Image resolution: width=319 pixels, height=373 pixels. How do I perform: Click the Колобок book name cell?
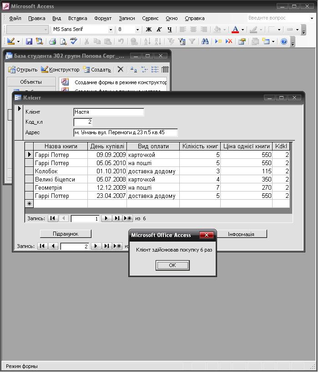(61, 171)
